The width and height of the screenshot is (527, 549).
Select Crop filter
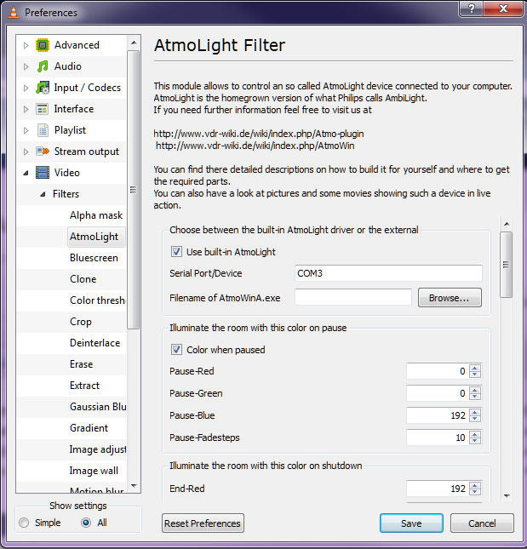(x=81, y=322)
